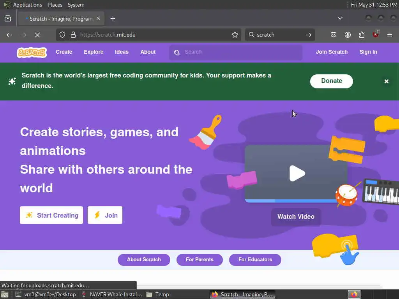Open the Firefox account icon
Screen dimensions: 399x299
(x=348, y=35)
